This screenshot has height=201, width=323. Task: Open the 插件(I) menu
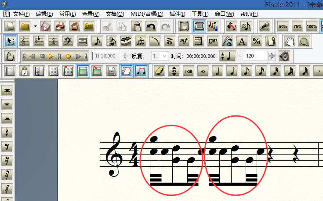pyautogui.click(x=177, y=14)
